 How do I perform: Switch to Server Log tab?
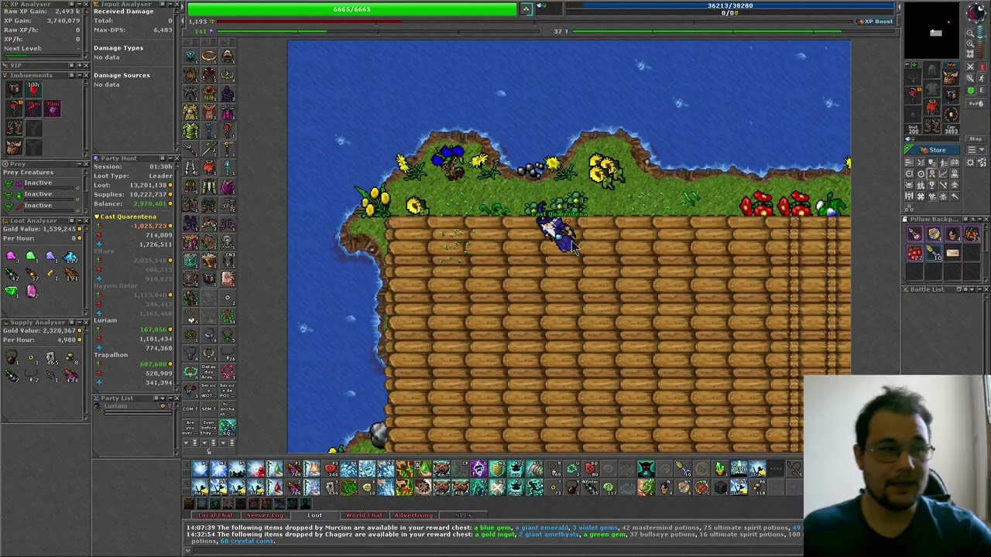click(265, 515)
